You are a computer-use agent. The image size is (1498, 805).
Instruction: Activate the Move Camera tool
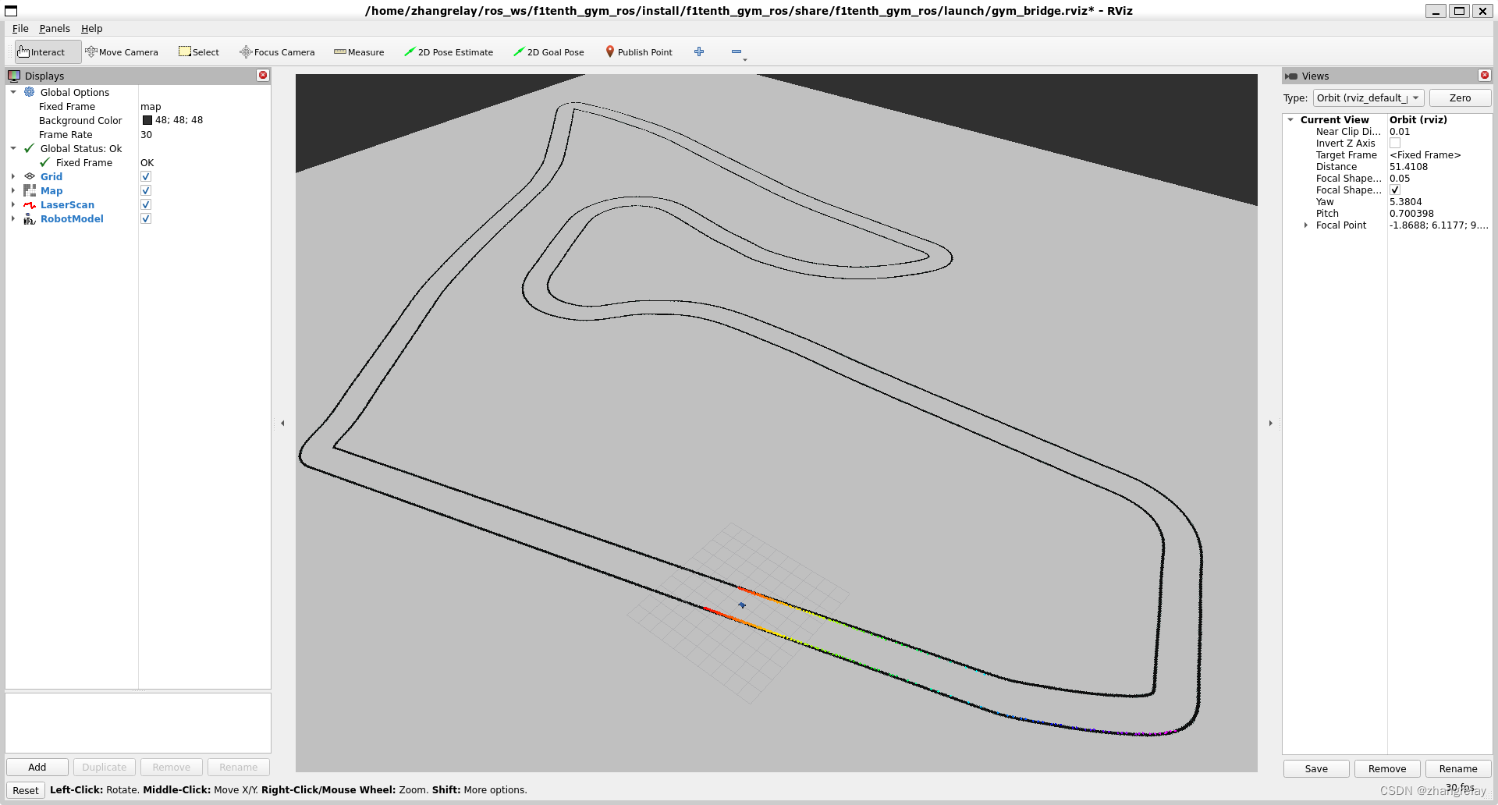pyautogui.click(x=122, y=52)
